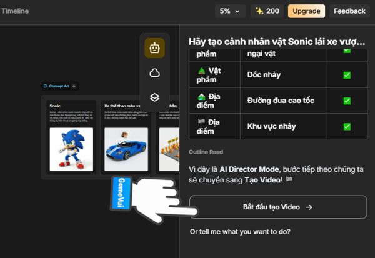Select the orange obstacle barriers thumbnail
Viewport: 375px width, 258px height.
point(169,149)
